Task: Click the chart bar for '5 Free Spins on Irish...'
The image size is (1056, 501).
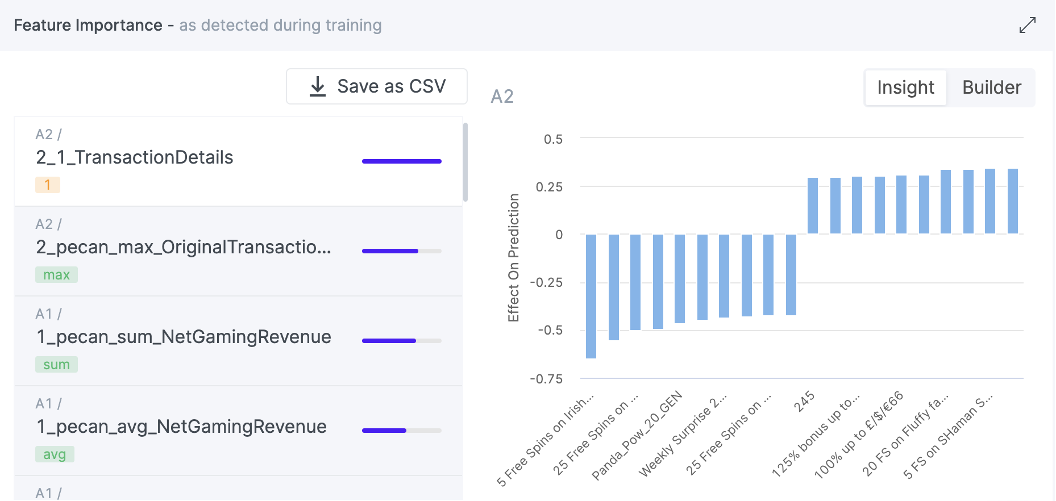Action: click(x=591, y=296)
